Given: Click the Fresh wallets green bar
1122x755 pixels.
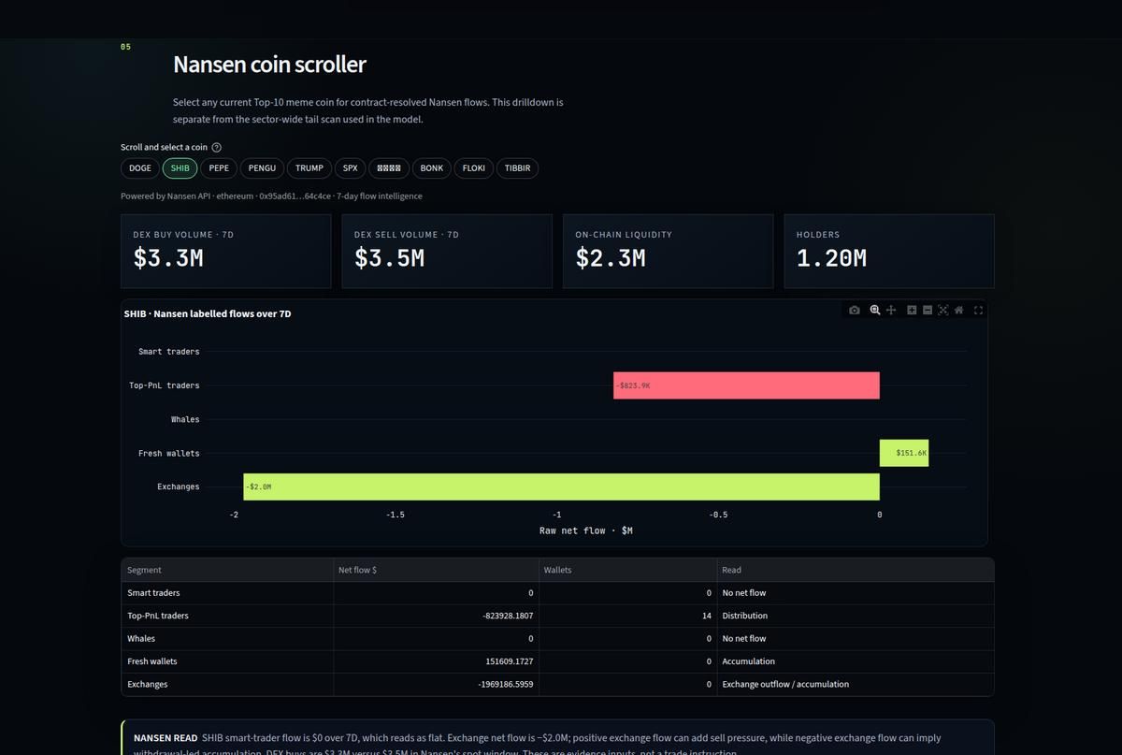Looking at the screenshot, I should pos(904,453).
